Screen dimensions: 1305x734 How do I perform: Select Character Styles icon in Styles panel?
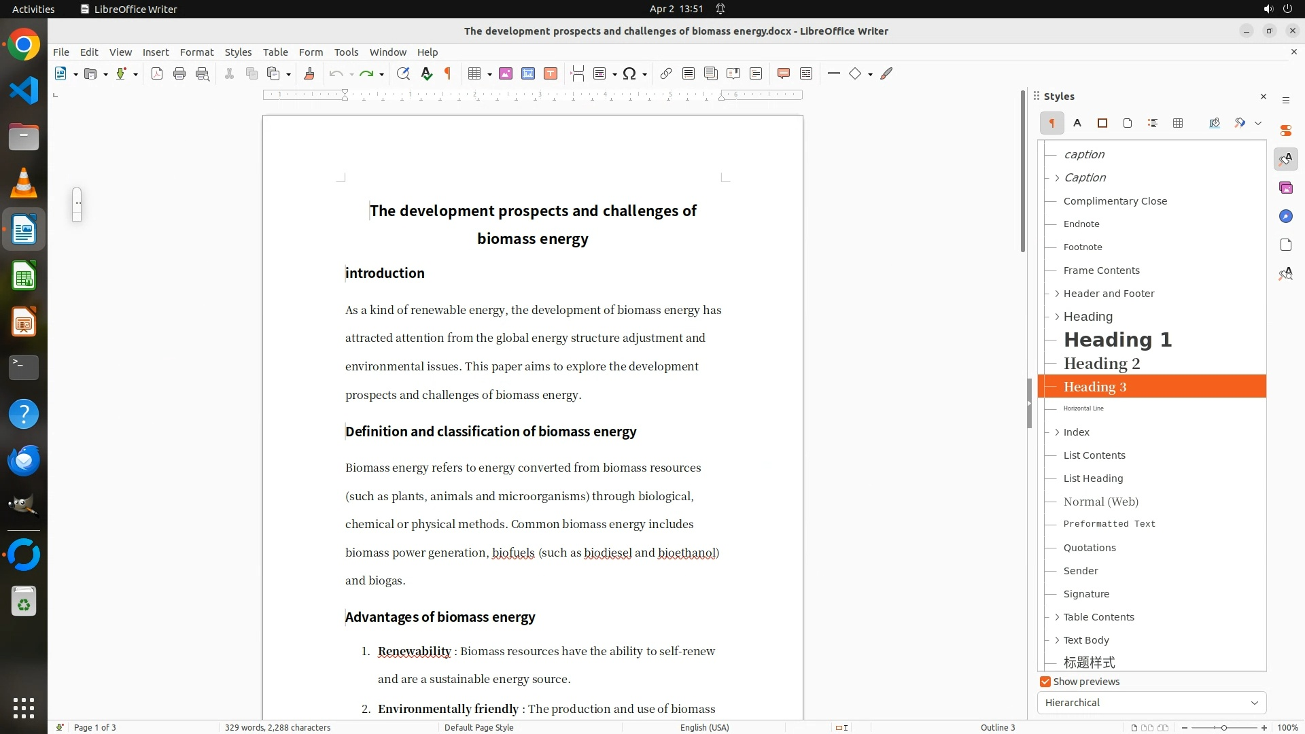point(1077,123)
